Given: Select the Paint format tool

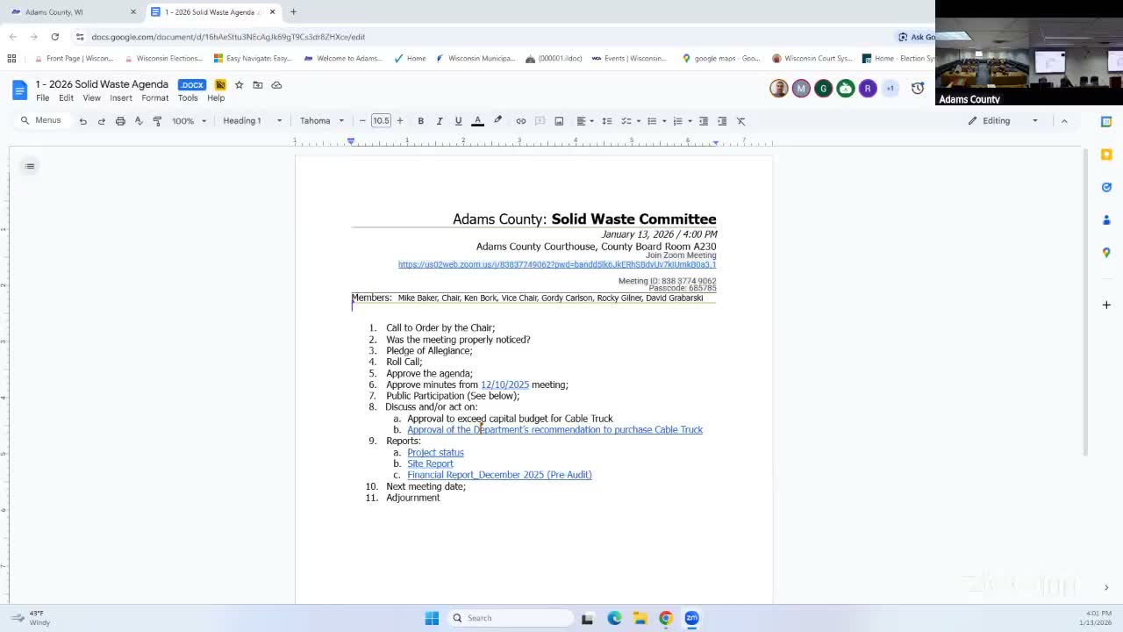Looking at the screenshot, I should (x=158, y=120).
